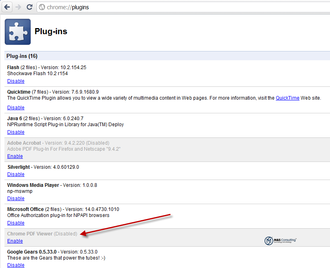Click 'Chrome PDF Viewer (Disabled)' text

click(42, 234)
